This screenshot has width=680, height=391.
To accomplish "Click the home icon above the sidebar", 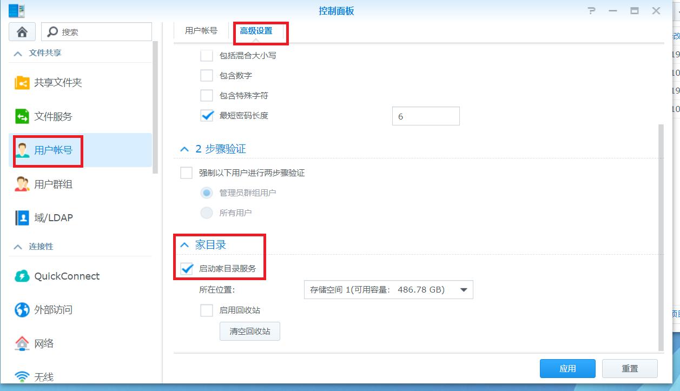I will tap(22, 32).
